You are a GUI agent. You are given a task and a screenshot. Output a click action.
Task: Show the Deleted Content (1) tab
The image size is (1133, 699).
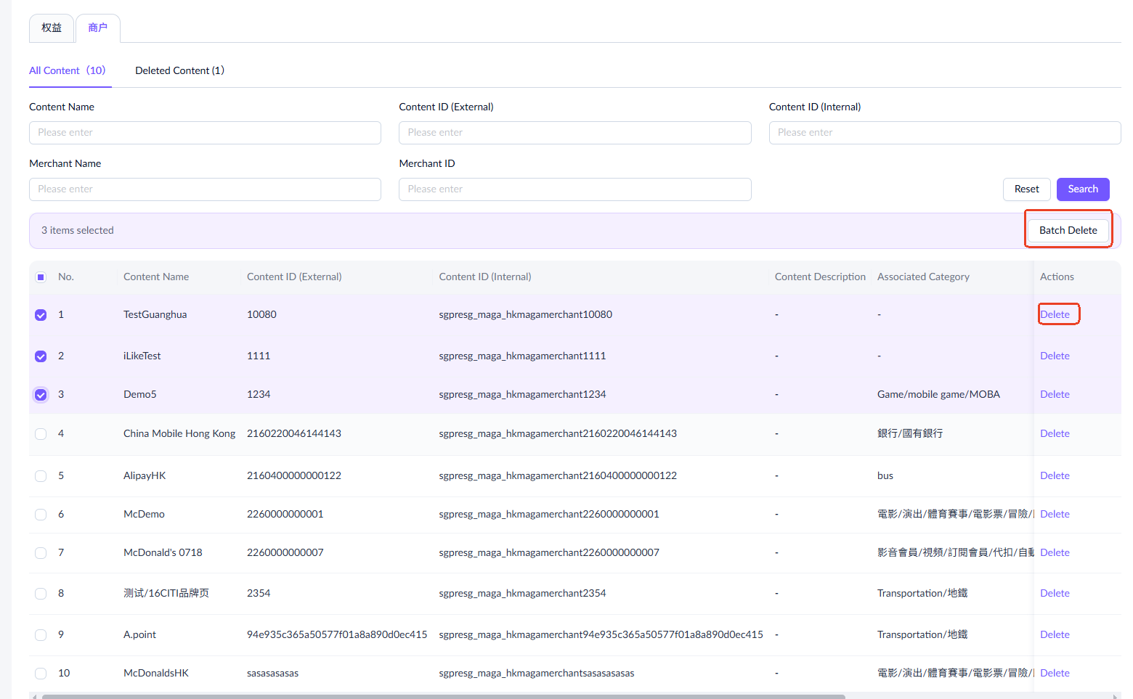(179, 70)
